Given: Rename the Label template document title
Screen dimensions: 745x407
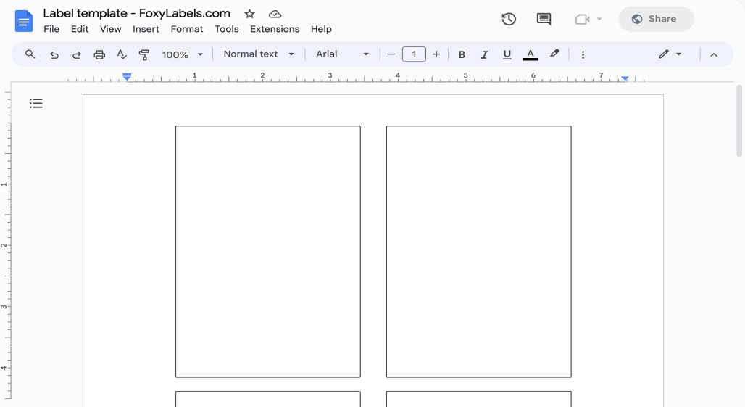Looking at the screenshot, I should tap(137, 13).
